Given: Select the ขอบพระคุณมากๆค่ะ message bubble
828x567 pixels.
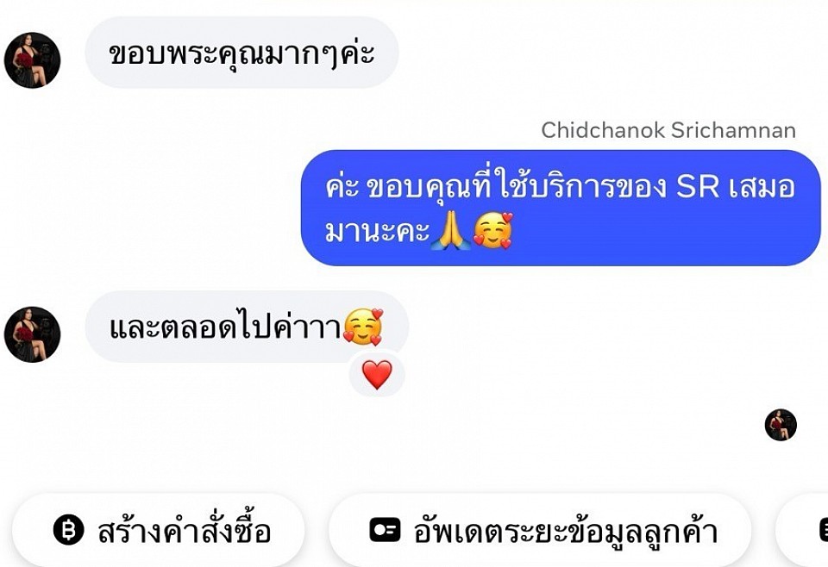Looking at the screenshot, I should coord(241,53).
